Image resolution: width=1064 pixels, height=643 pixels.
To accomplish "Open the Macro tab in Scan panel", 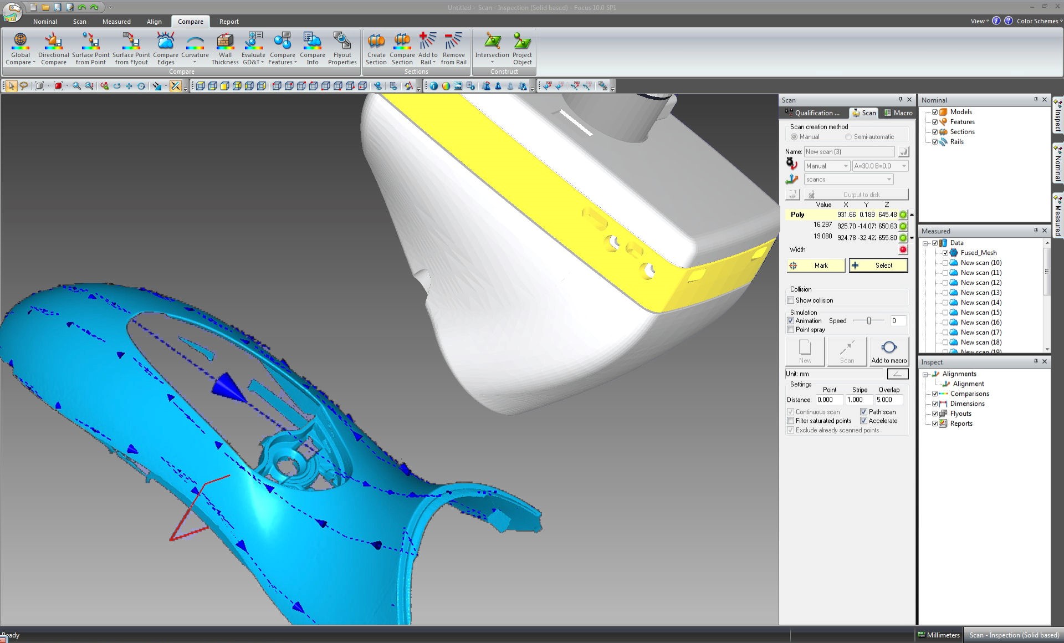I will pyautogui.click(x=898, y=113).
